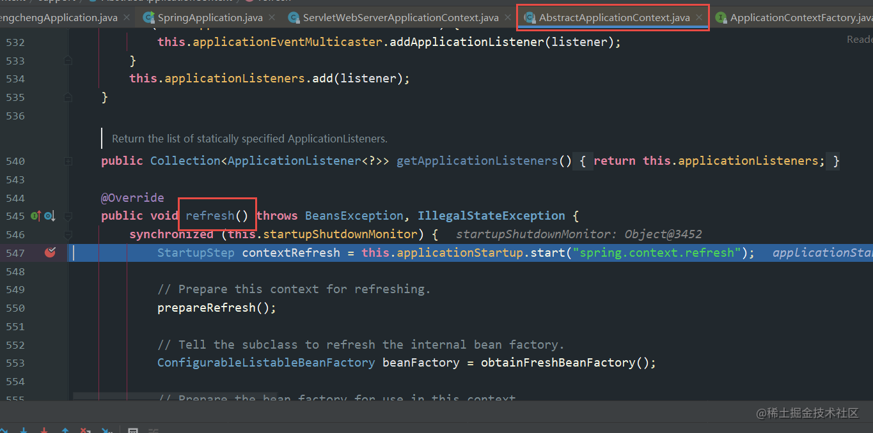Click the ServletWebServerApplicationContext.java class icon

click(x=294, y=18)
